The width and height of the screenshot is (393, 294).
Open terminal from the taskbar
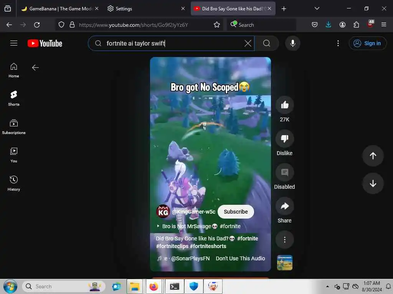pos(175,286)
